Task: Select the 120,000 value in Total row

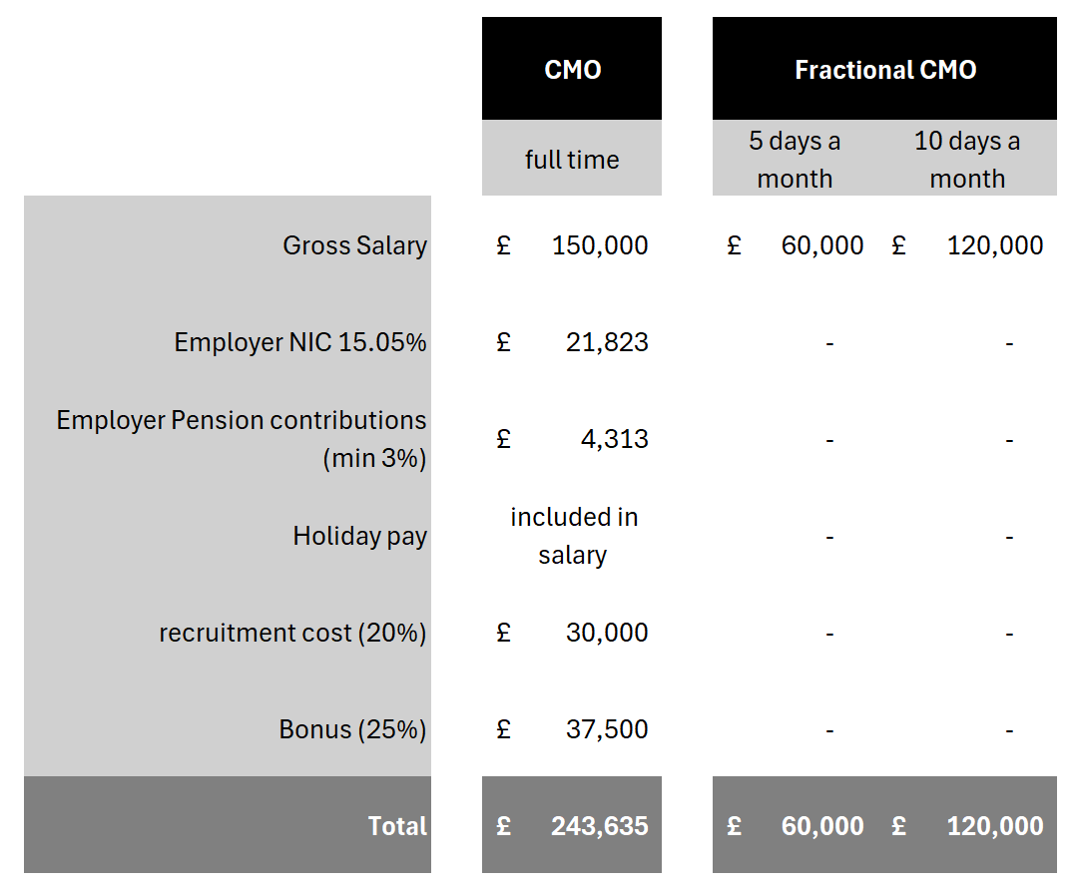Action: pos(995,826)
